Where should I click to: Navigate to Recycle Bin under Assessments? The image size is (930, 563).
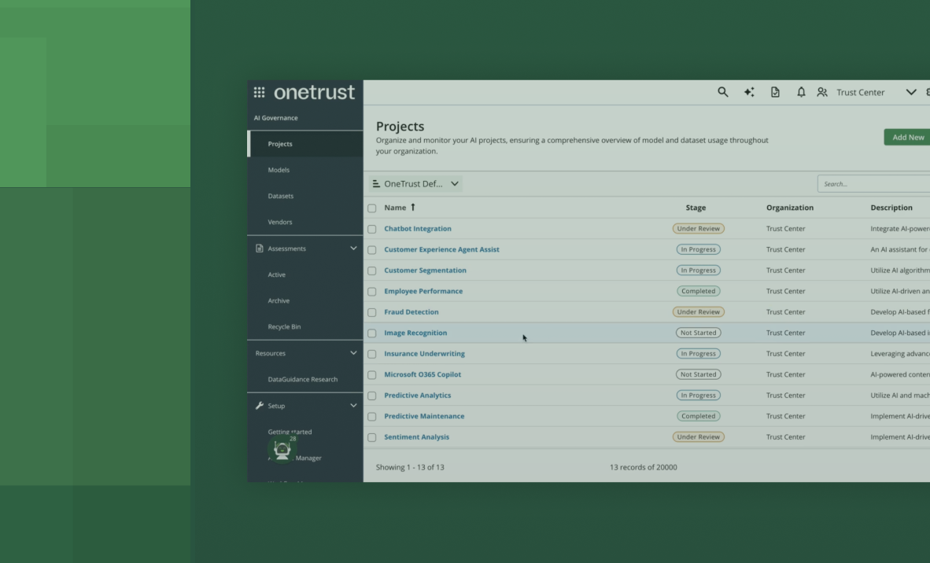[x=283, y=326]
